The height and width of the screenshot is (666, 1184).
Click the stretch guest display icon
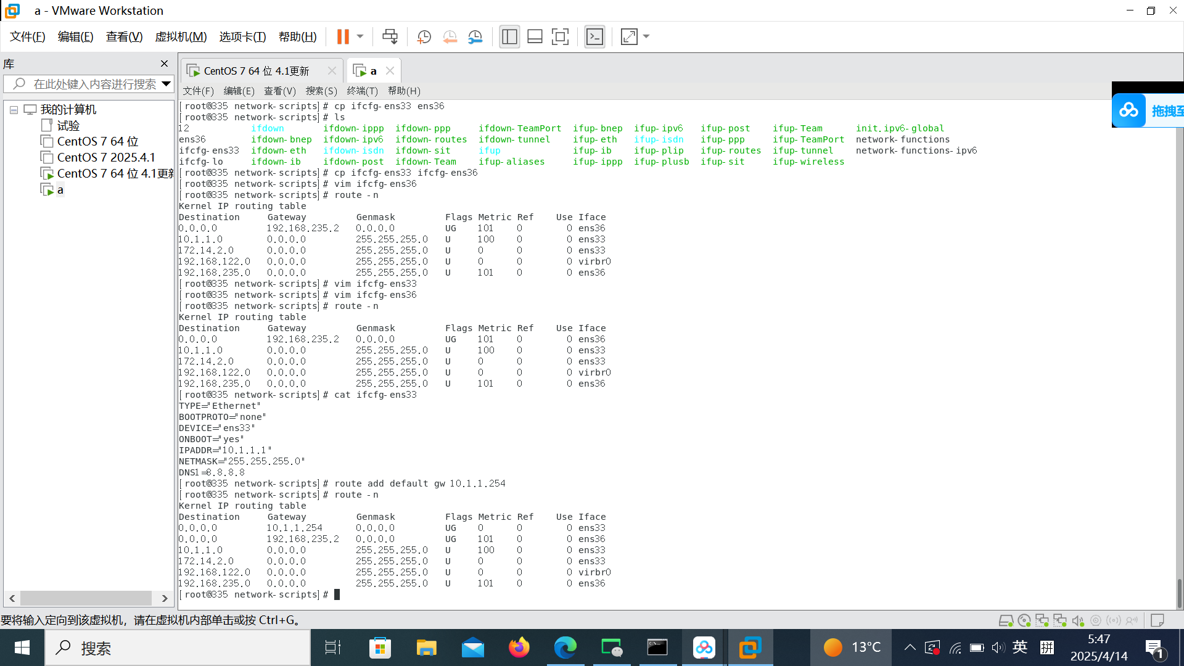[x=629, y=36]
